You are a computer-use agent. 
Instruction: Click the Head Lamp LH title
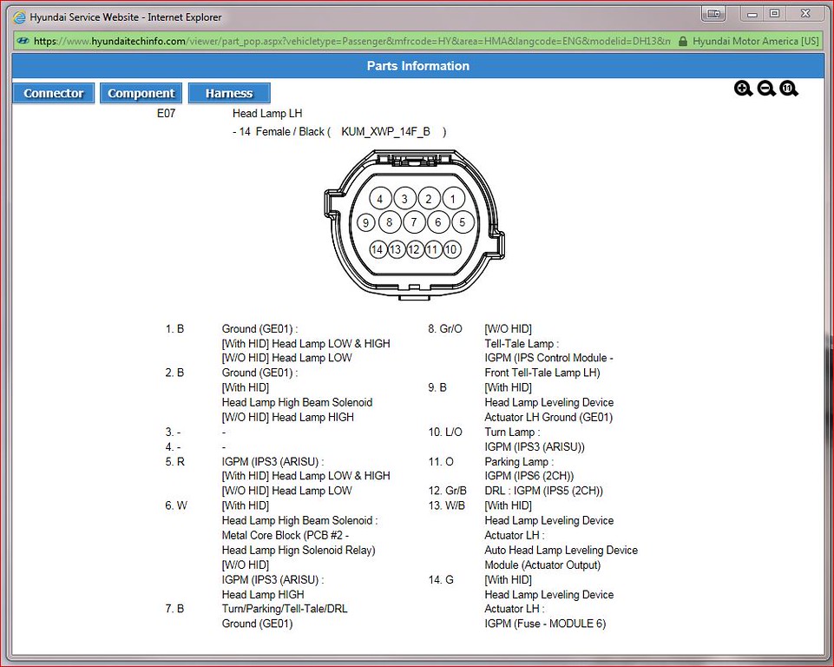click(267, 114)
